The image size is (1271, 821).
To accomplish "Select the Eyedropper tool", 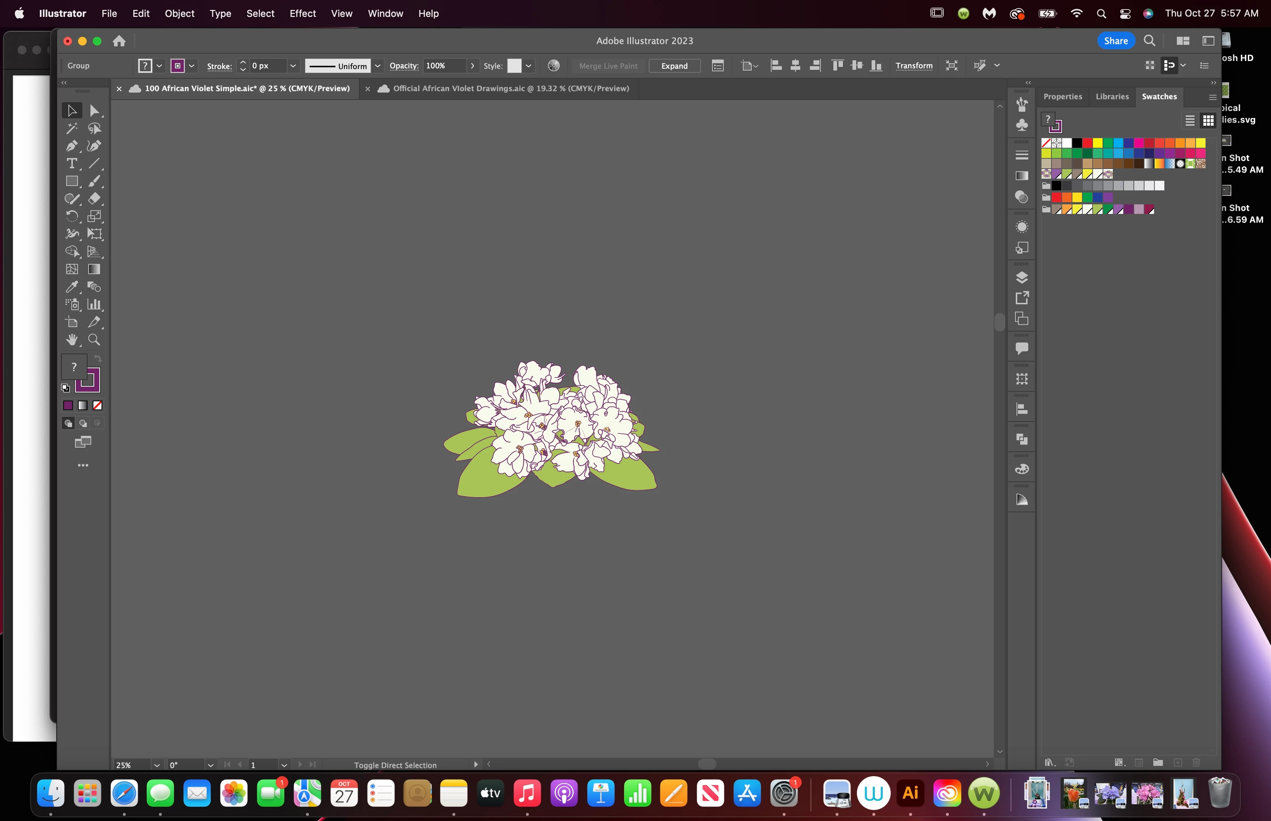I will point(71,287).
